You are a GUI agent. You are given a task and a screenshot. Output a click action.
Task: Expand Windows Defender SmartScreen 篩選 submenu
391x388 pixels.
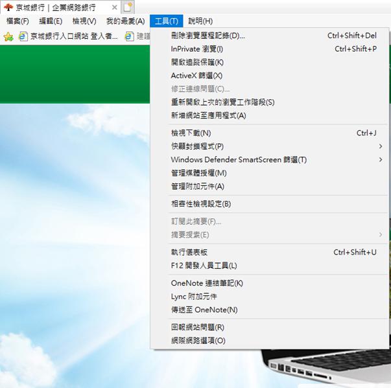tap(270, 159)
